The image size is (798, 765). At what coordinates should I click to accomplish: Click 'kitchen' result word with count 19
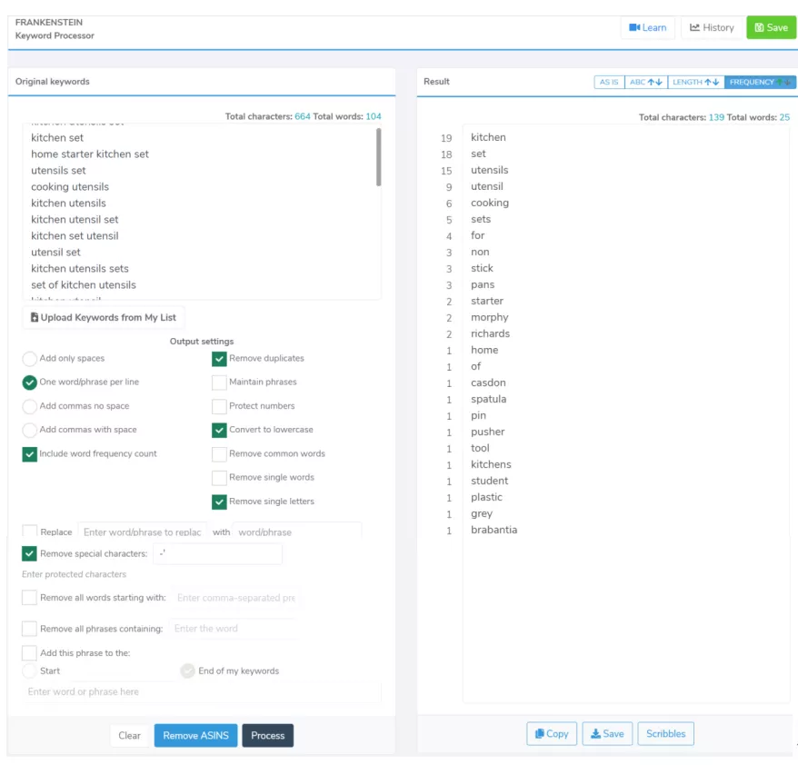[488, 137]
